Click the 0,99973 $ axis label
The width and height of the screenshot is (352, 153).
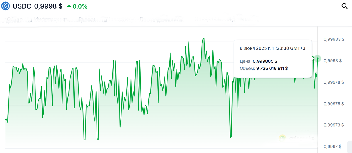[x=334, y=125]
